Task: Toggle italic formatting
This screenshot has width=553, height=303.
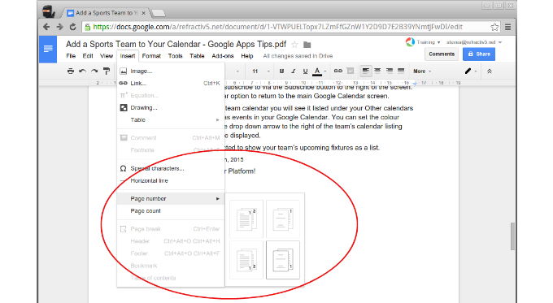Action: coord(293,71)
